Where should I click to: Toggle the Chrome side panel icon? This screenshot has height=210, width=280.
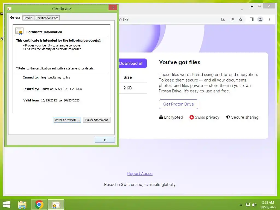(252, 19)
